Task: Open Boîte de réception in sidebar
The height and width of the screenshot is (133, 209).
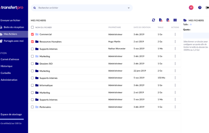Action: point(14,27)
